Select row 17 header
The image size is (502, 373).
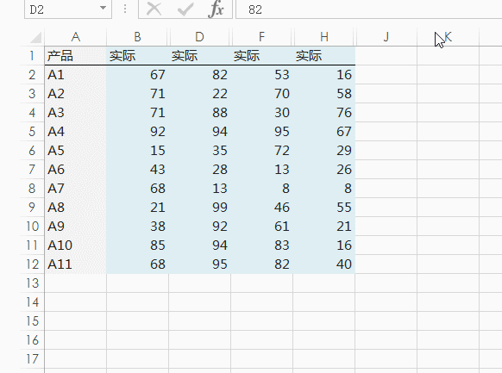coord(32,359)
